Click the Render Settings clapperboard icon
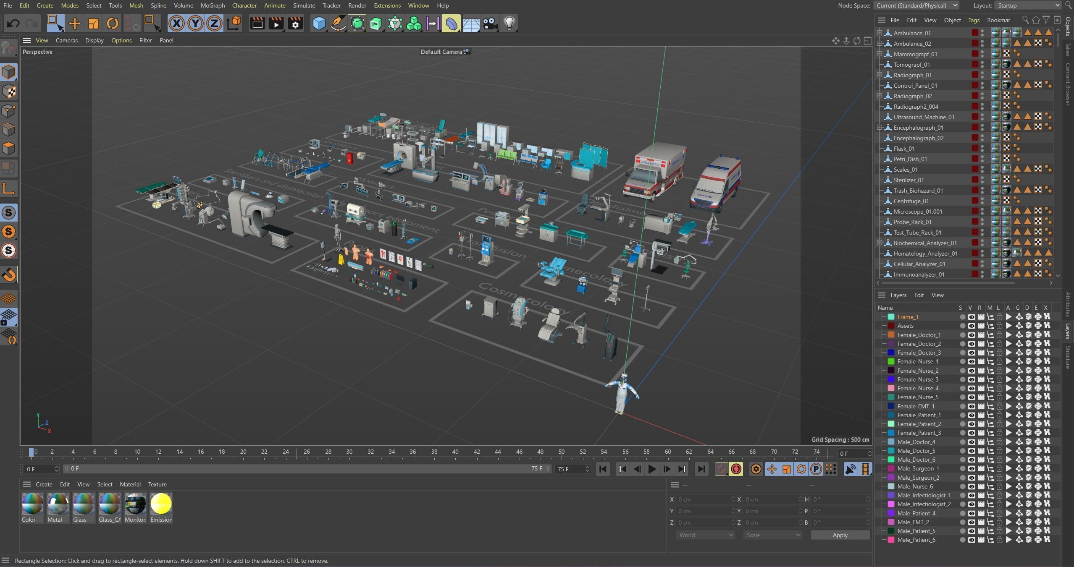This screenshot has width=1074, height=567. (295, 24)
